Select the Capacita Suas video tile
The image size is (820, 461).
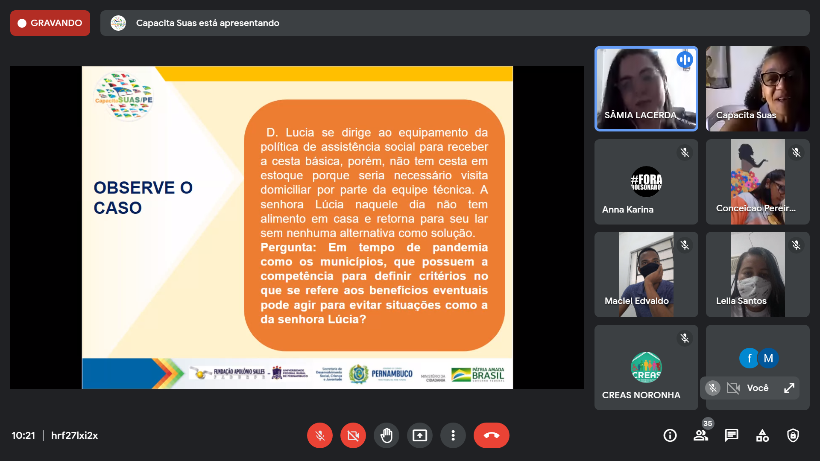pyautogui.click(x=757, y=88)
